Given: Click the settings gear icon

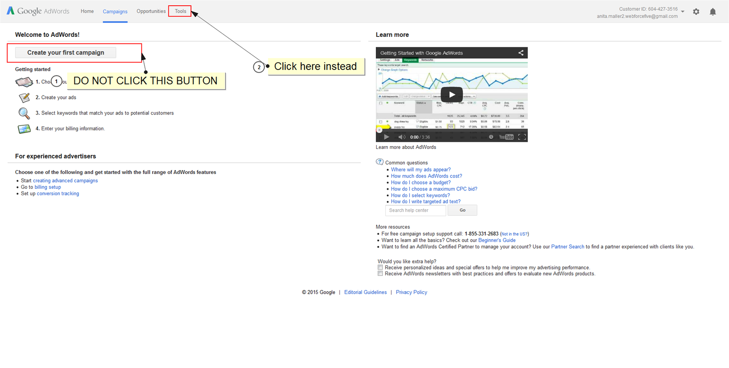Looking at the screenshot, I should click(x=696, y=12).
